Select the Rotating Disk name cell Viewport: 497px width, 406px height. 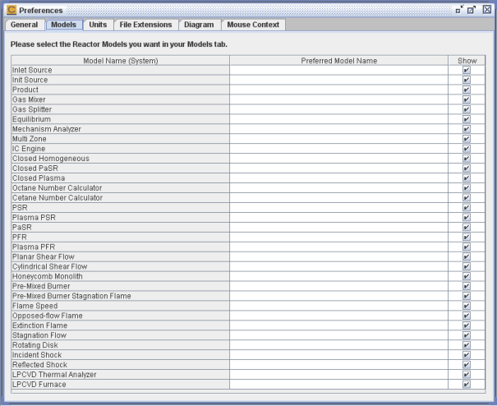(121, 345)
